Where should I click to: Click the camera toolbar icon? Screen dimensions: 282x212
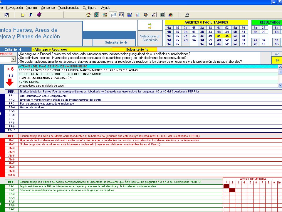point(162,15)
